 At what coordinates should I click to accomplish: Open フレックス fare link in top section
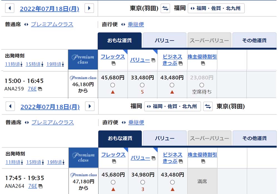113,57
